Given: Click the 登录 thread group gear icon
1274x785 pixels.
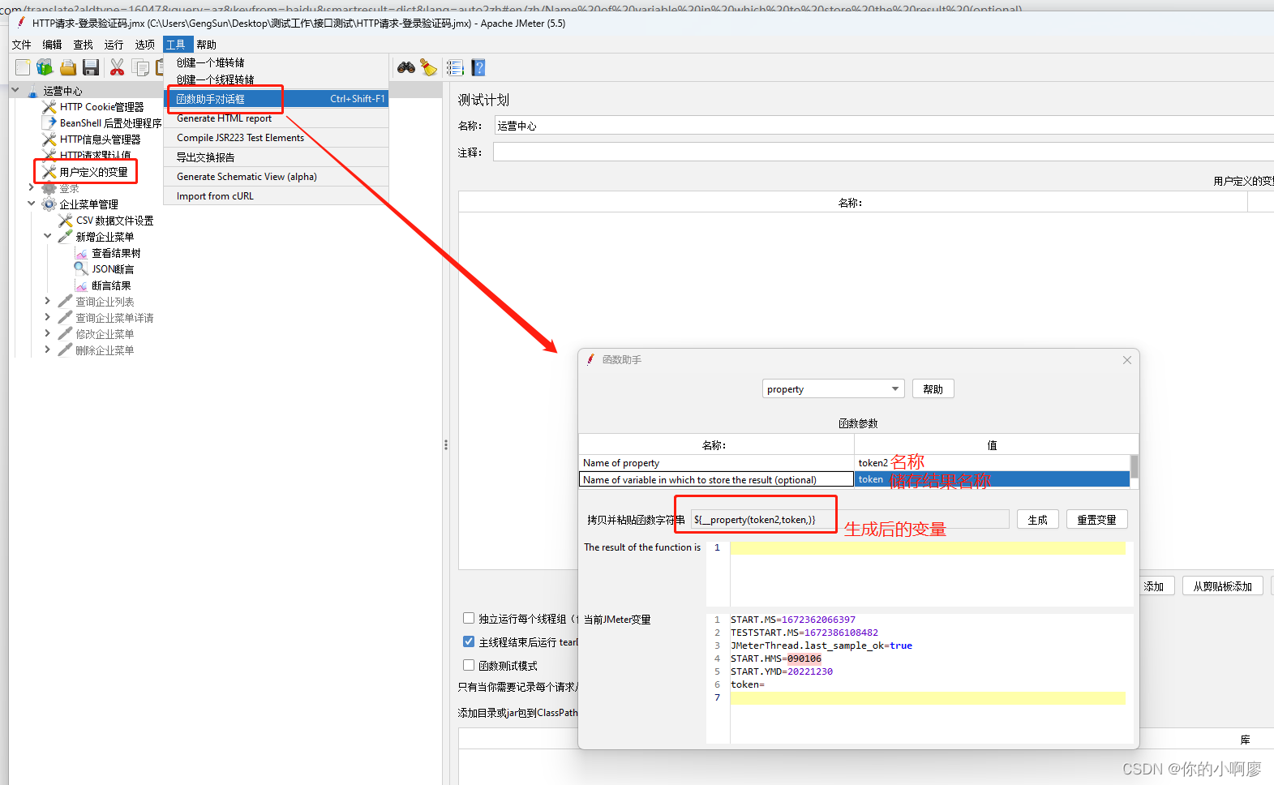Looking at the screenshot, I should (49, 188).
